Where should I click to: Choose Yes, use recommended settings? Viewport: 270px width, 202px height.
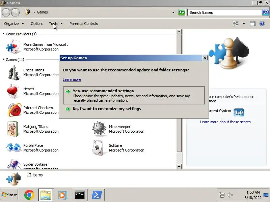click(x=134, y=95)
